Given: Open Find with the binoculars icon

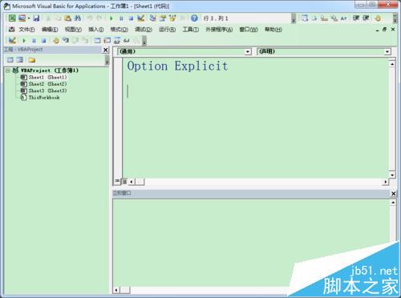Looking at the screenshot, I should (x=78, y=18).
